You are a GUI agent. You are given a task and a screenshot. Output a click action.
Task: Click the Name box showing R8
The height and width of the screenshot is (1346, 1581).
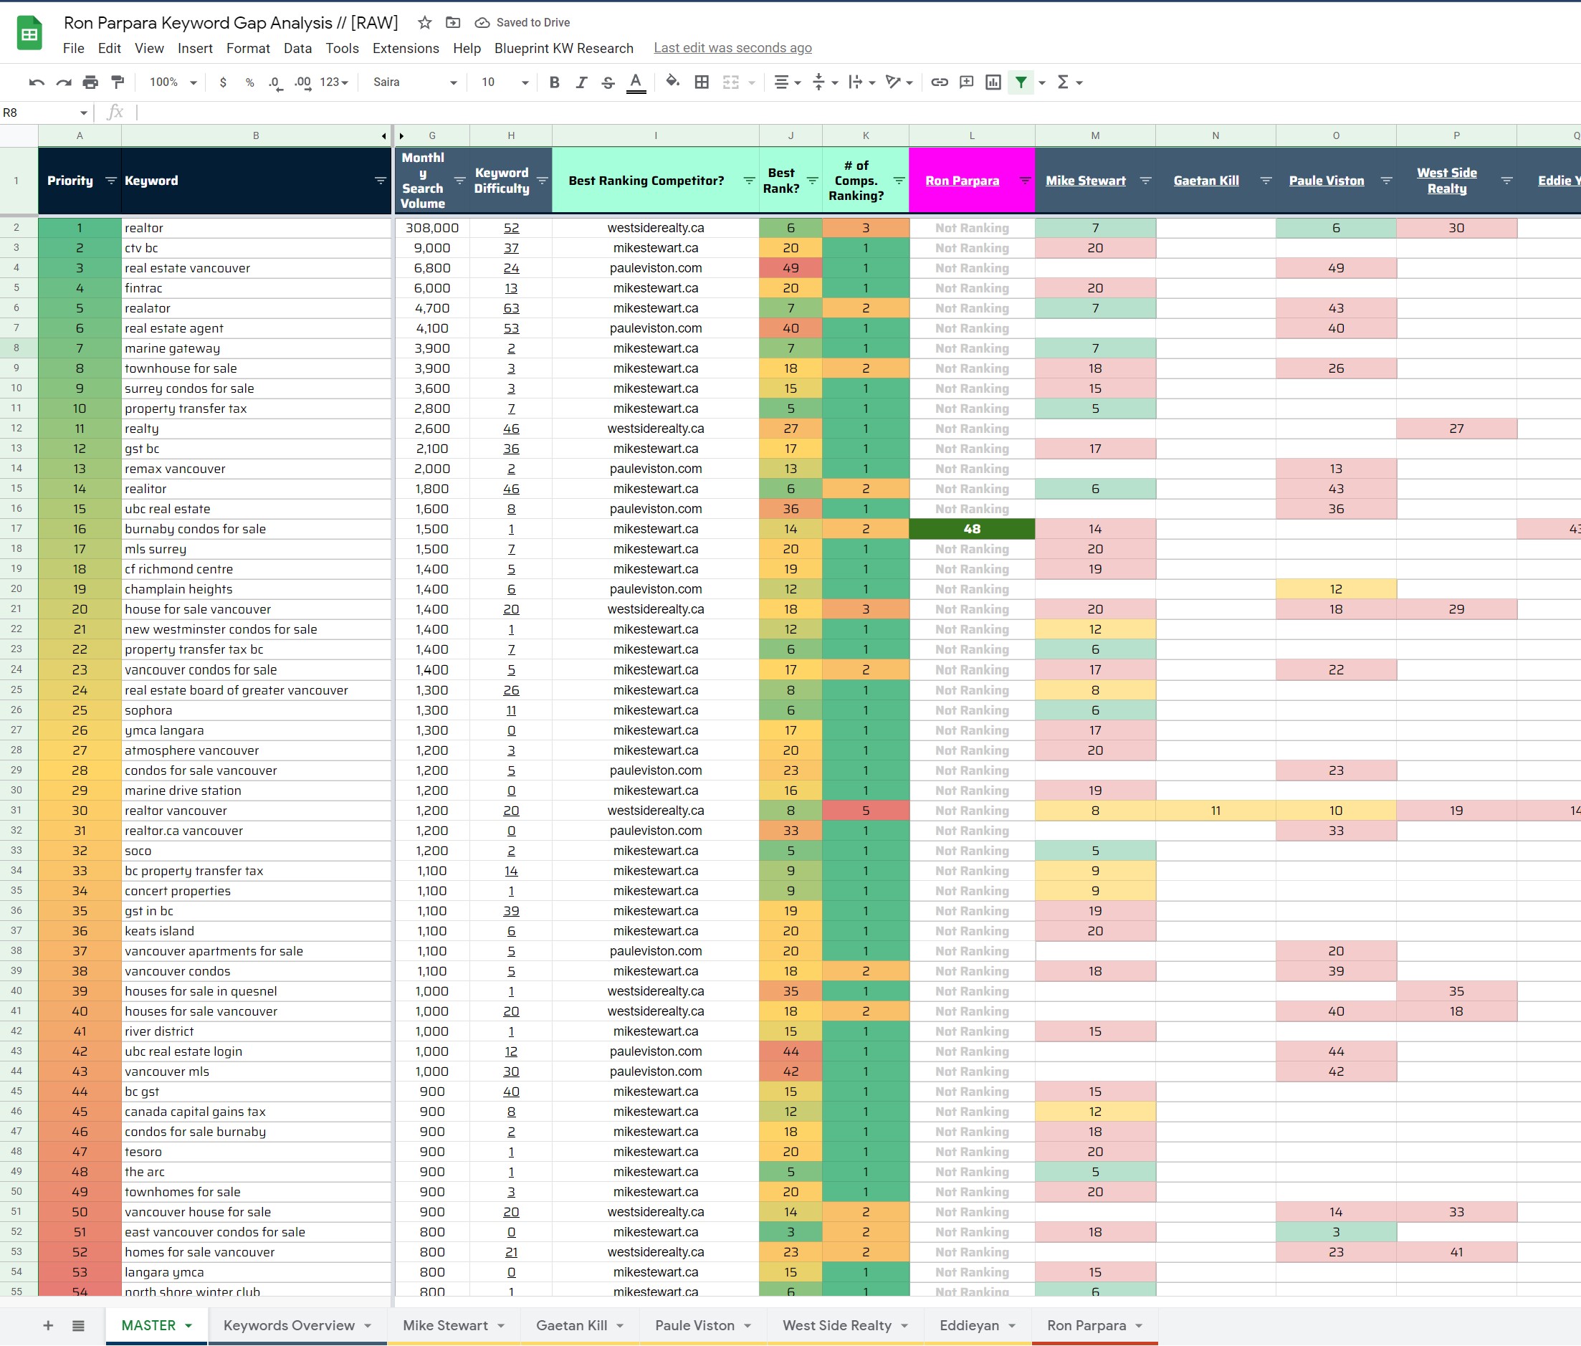point(45,113)
